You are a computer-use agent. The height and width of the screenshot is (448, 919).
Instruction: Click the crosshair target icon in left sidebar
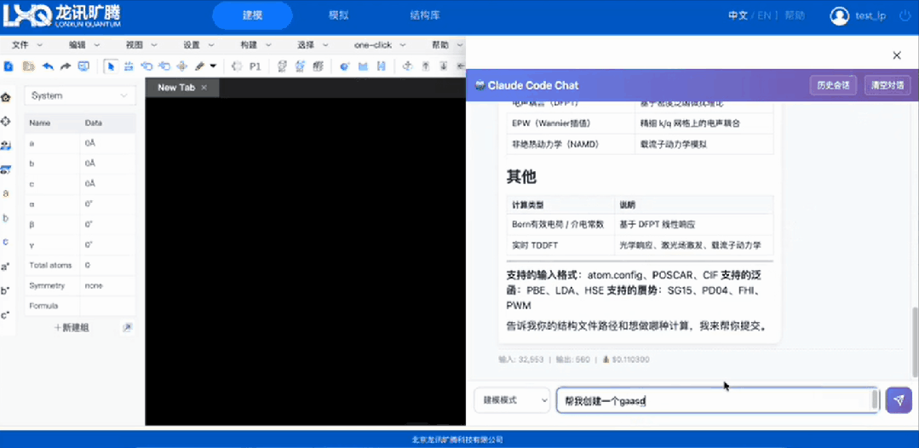point(6,122)
